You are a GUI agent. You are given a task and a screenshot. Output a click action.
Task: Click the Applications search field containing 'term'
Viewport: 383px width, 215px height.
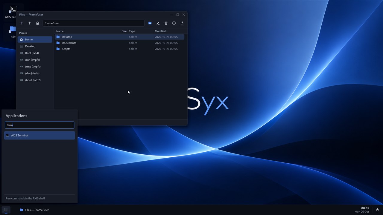pyautogui.click(x=39, y=125)
